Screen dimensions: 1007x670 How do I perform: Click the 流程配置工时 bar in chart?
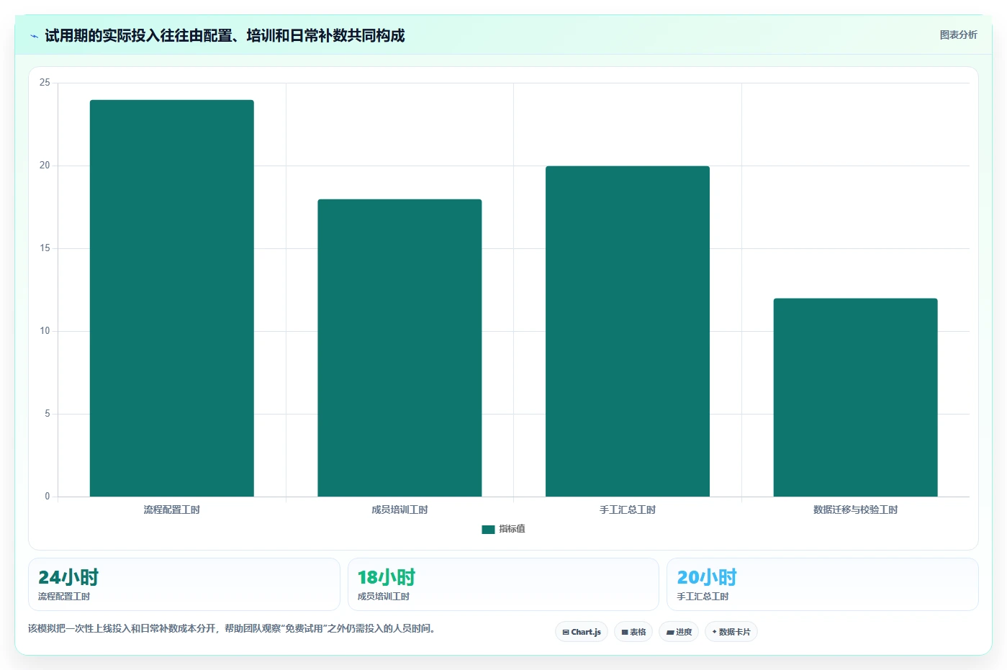(172, 298)
